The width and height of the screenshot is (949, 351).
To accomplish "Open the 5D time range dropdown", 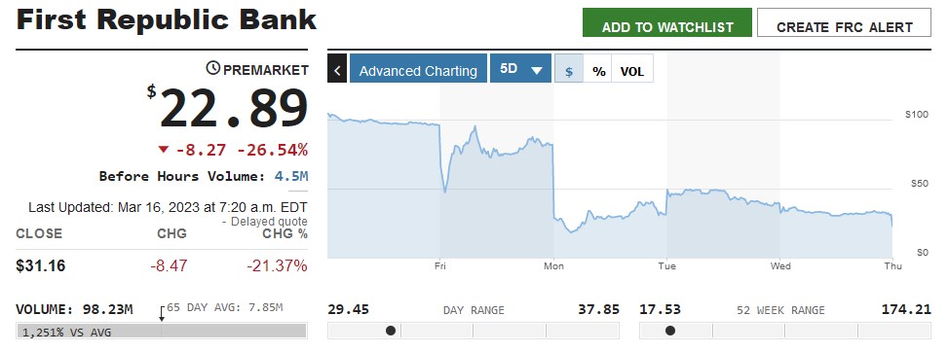I will click(520, 68).
